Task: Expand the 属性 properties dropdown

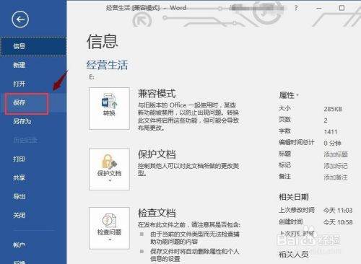Action: point(289,95)
